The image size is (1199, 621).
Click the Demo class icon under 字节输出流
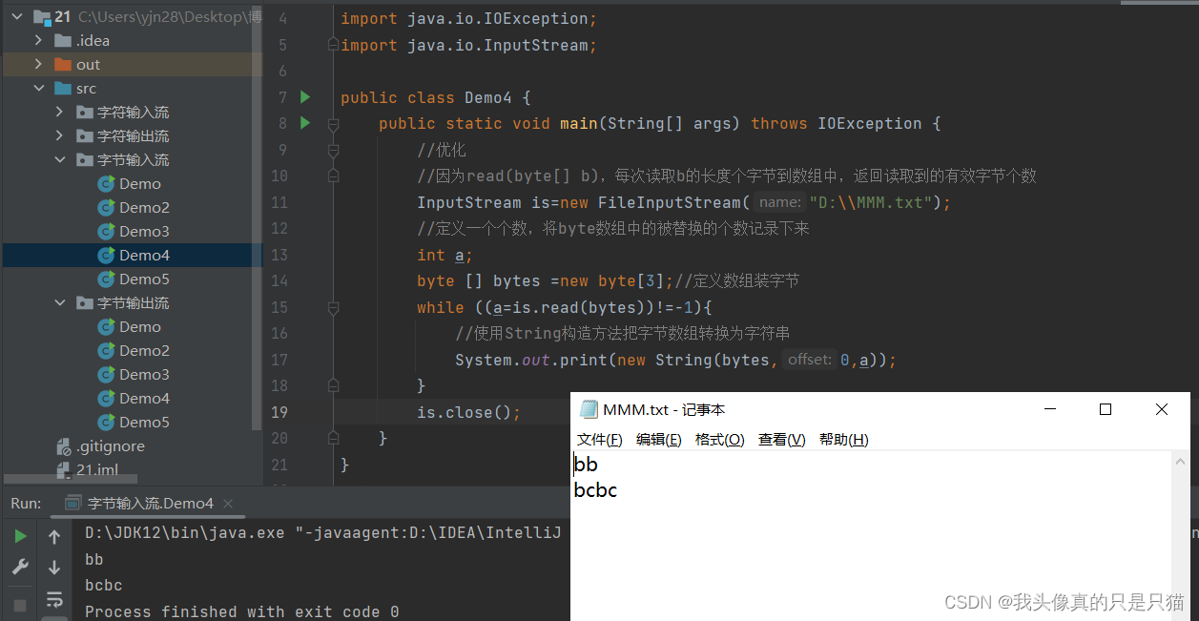pos(106,326)
